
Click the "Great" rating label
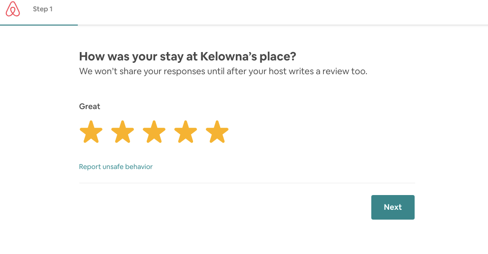click(x=90, y=107)
